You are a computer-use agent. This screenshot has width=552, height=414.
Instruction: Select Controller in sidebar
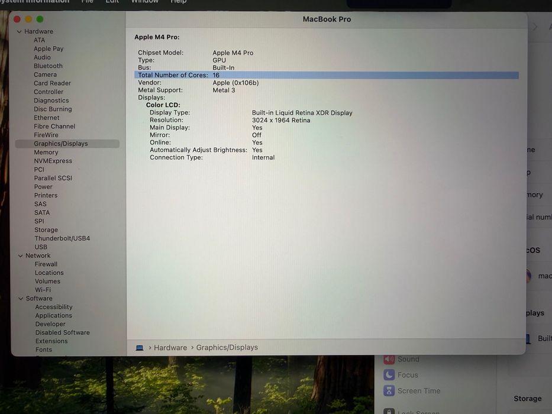pos(49,92)
